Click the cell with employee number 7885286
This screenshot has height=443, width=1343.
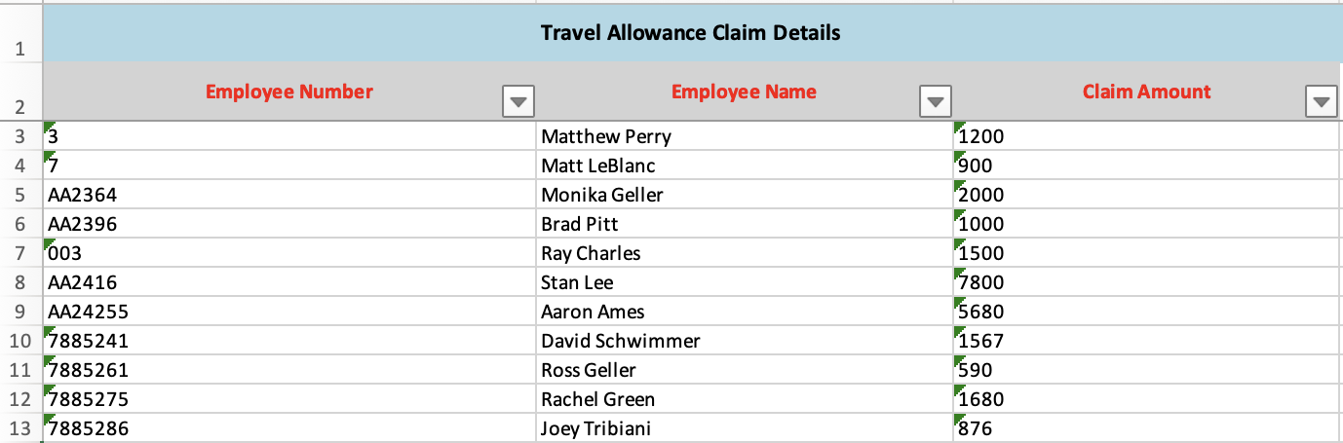pos(89,428)
